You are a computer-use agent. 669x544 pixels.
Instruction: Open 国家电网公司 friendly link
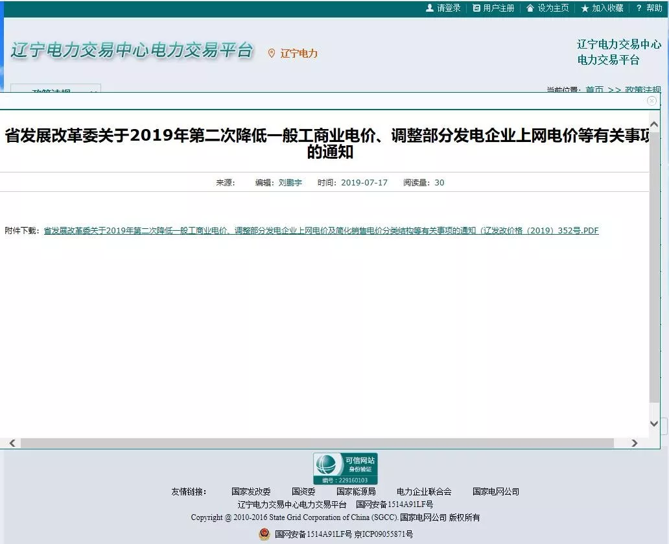click(496, 491)
